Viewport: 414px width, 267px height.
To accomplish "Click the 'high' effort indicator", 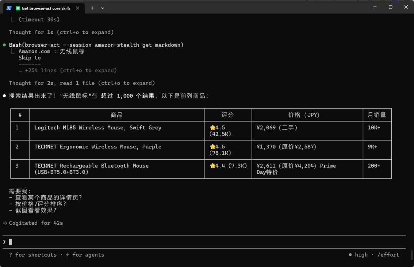I will pos(358,255).
